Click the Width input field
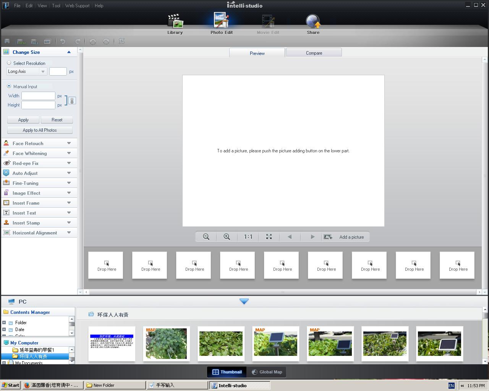The width and height of the screenshot is (489, 391). [38, 96]
